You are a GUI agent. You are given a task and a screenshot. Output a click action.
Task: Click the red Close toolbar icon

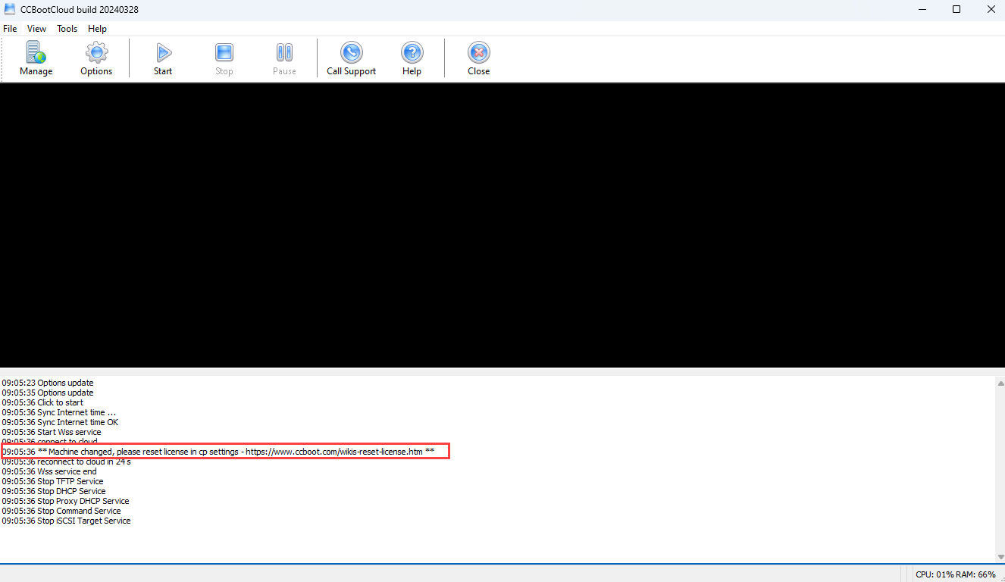[x=478, y=53]
